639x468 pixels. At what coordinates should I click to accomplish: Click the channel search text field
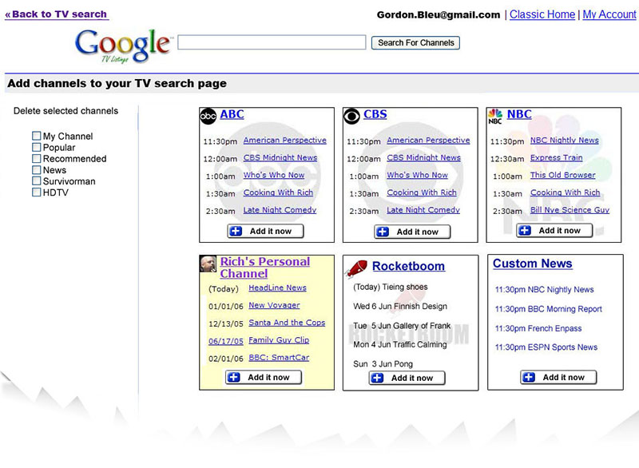[x=272, y=42]
